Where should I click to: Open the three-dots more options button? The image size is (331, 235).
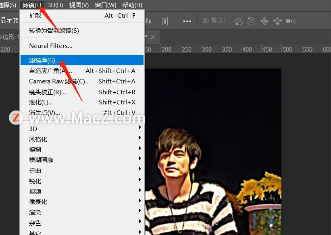coord(187,21)
